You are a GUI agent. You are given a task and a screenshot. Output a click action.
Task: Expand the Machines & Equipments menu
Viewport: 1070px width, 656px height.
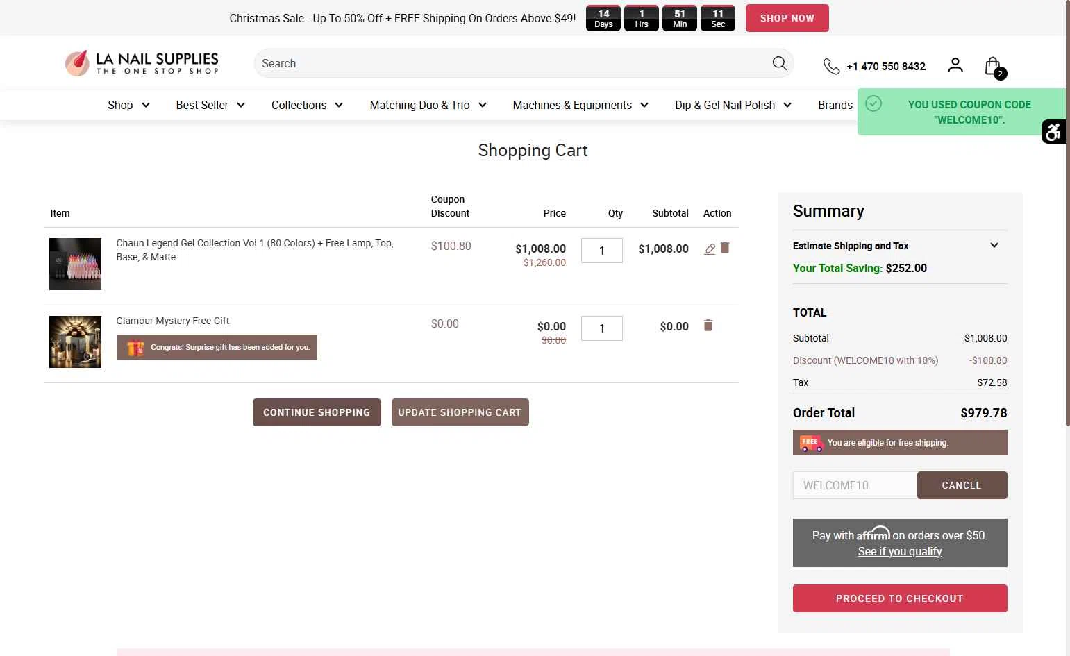click(580, 105)
